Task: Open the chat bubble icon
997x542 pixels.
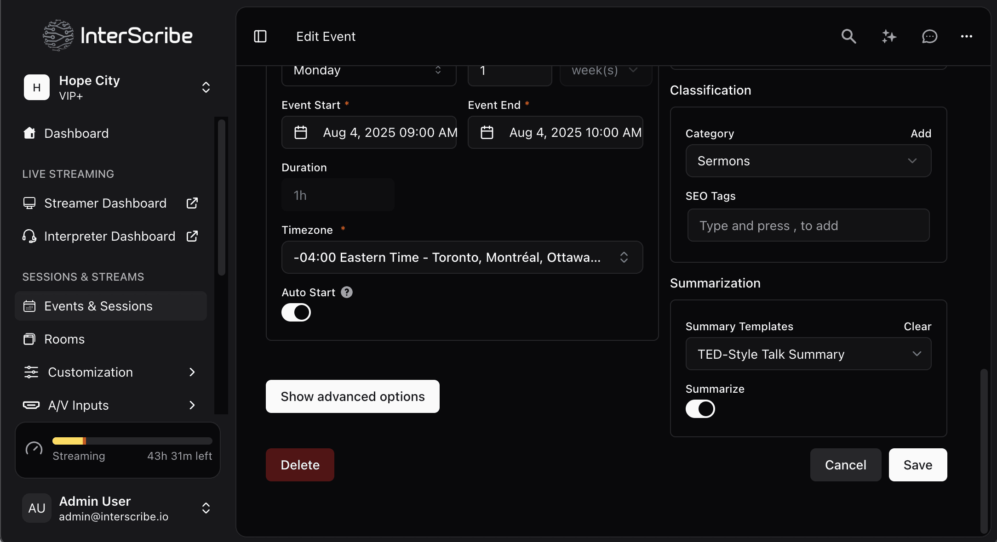Action: tap(929, 36)
